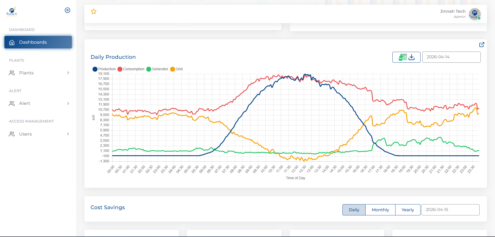Click the favorite star icon
Screen dimensions: 495x237
click(x=94, y=11)
